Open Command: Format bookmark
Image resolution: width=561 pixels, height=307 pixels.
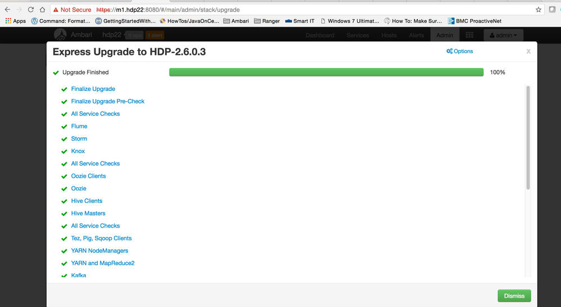click(61, 21)
